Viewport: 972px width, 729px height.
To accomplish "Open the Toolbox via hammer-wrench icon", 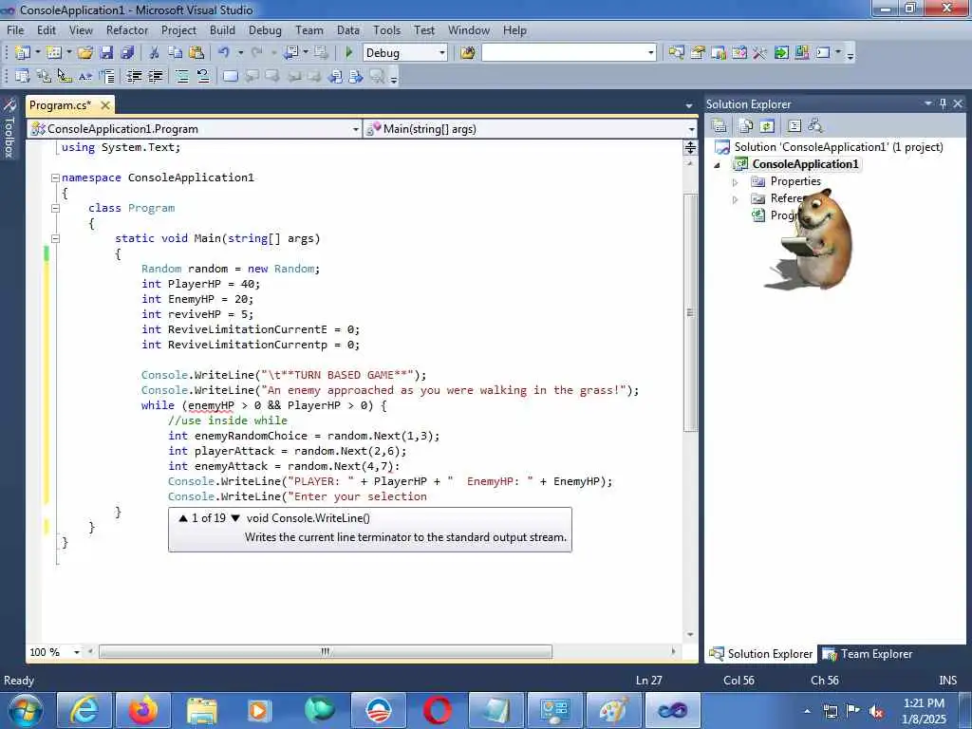I will coord(760,53).
